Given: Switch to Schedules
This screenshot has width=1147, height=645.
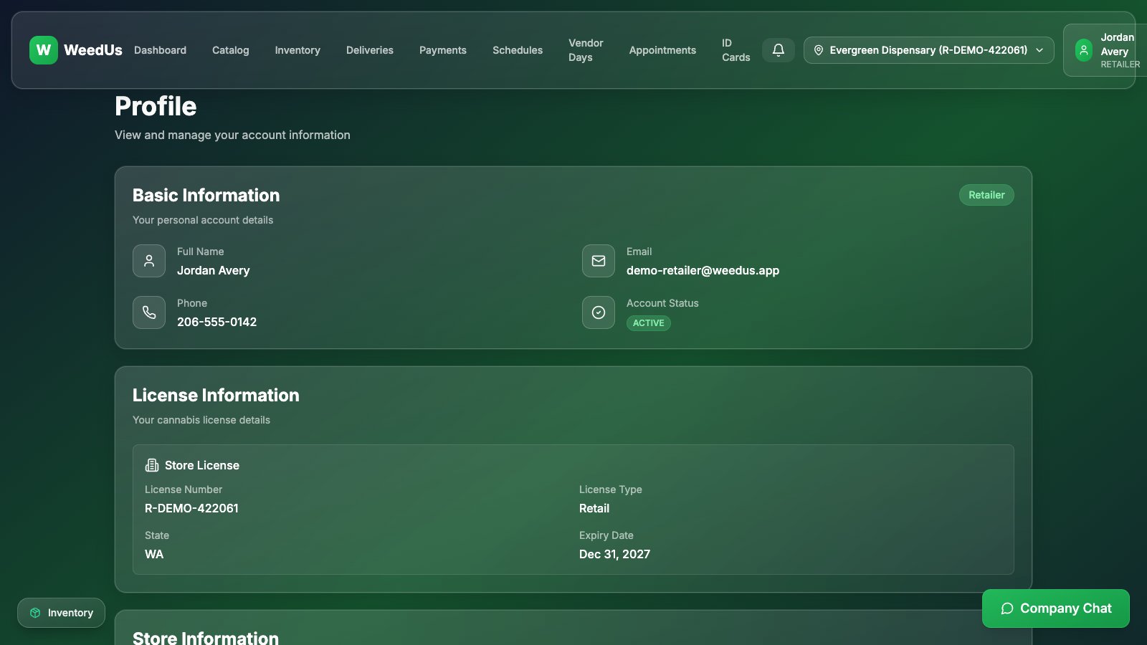Looking at the screenshot, I should (x=518, y=50).
